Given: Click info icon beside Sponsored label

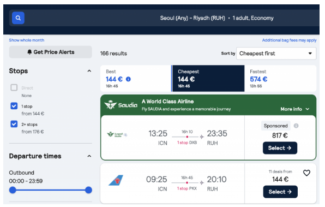Looking at the screenshot, I should [x=296, y=126].
